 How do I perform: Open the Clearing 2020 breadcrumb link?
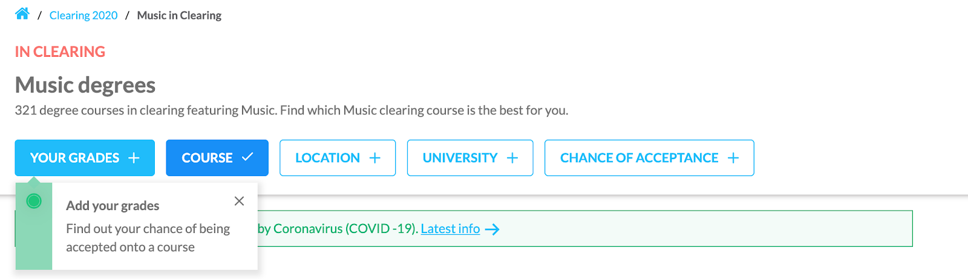[x=83, y=15]
